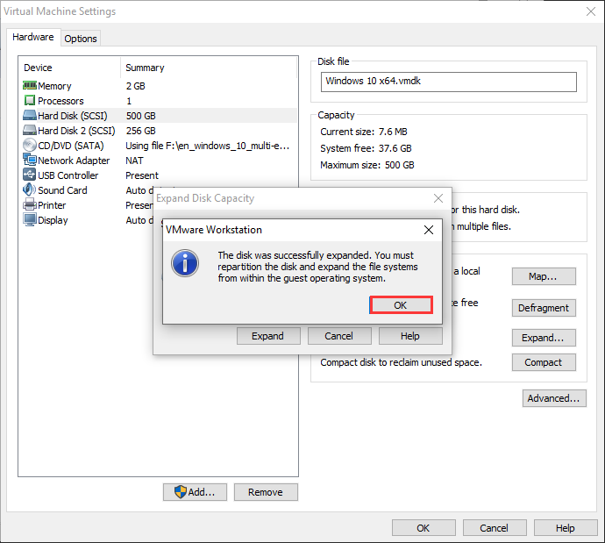Click the CD/DVD (SATA) disc icon
This screenshot has height=543, width=605.
coord(30,145)
